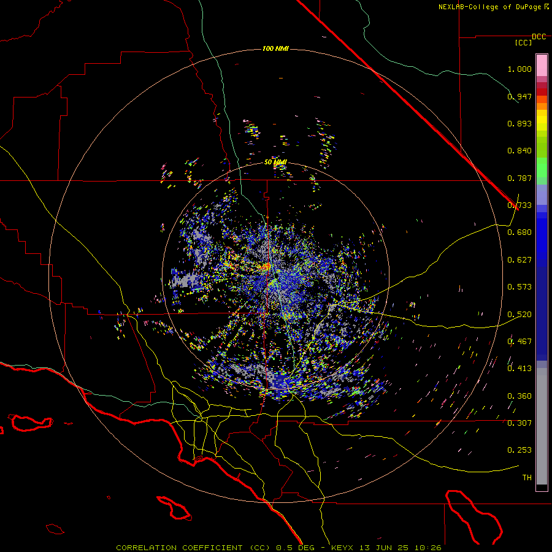Select the 1.000 scale value
Viewport: 552px width, 552px height.
519,69
